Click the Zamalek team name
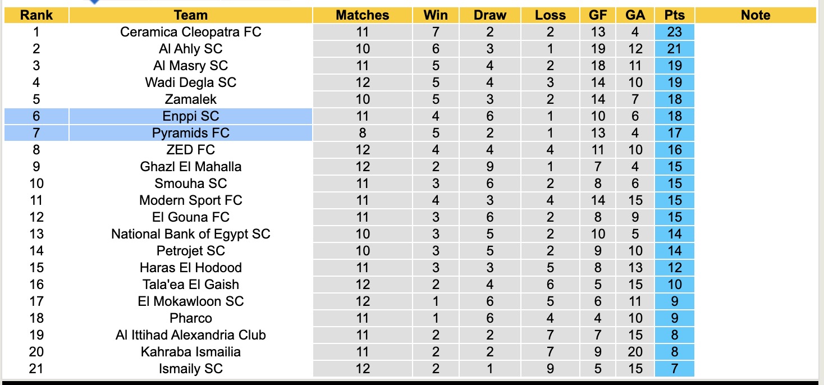Screen dimensions: 824x385 pyautogui.click(x=191, y=99)
